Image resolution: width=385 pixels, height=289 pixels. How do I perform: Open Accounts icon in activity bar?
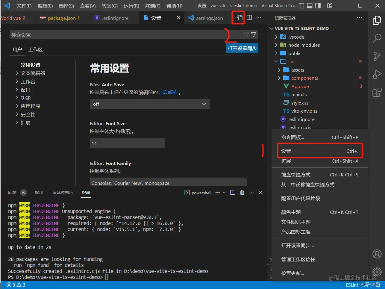pos(377,254)
